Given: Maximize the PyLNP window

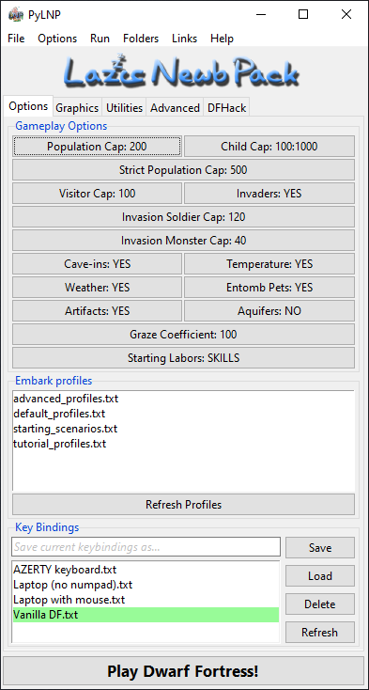Looking at the screenshot, I should tap(303, 14).
